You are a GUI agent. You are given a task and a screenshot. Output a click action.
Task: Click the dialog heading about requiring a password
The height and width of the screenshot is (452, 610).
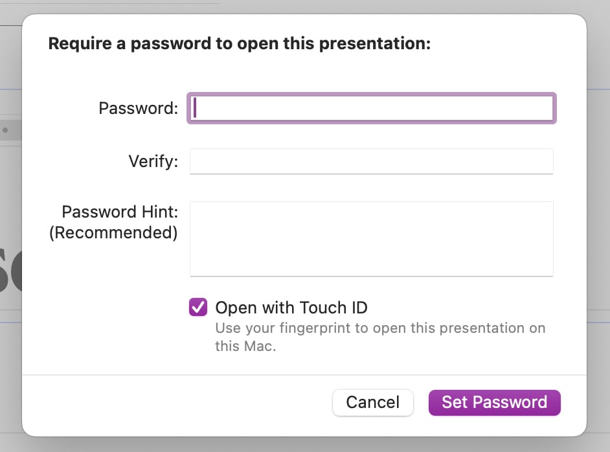(240, 44)
